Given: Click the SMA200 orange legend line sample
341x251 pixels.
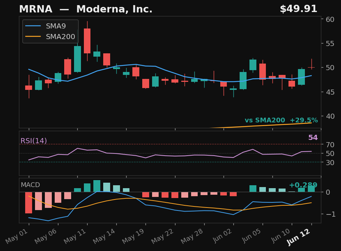Looking at the screenshot, I should coord(33,37).
